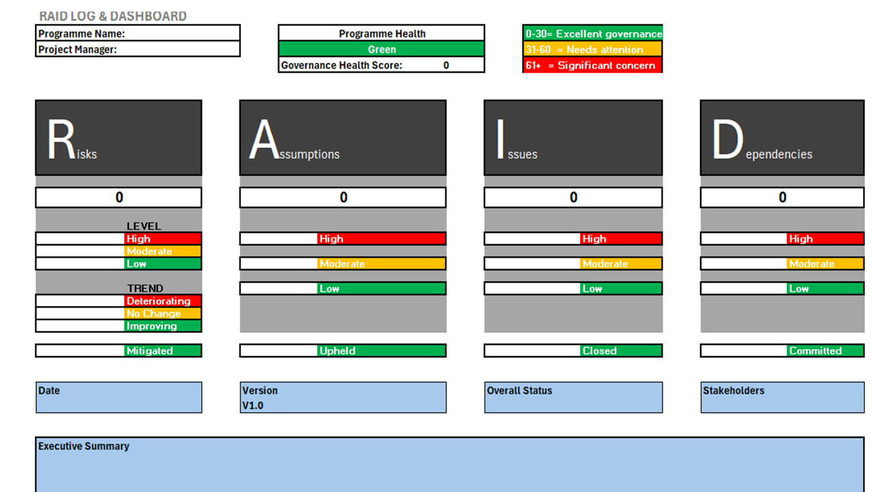
Task: Click the Upheld row under Assumptions
Action: pyautogui.click(x=343, y=351)
